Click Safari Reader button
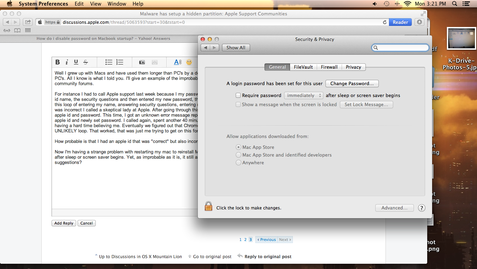Image resolution: width=477 pixels, height=269 pixels. pos(400,22)
